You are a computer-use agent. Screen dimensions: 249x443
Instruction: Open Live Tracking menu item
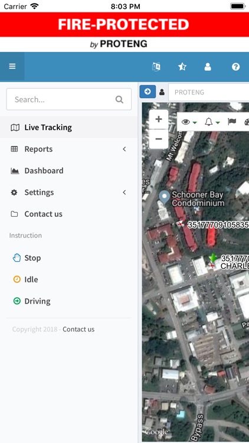click(69, 128)
